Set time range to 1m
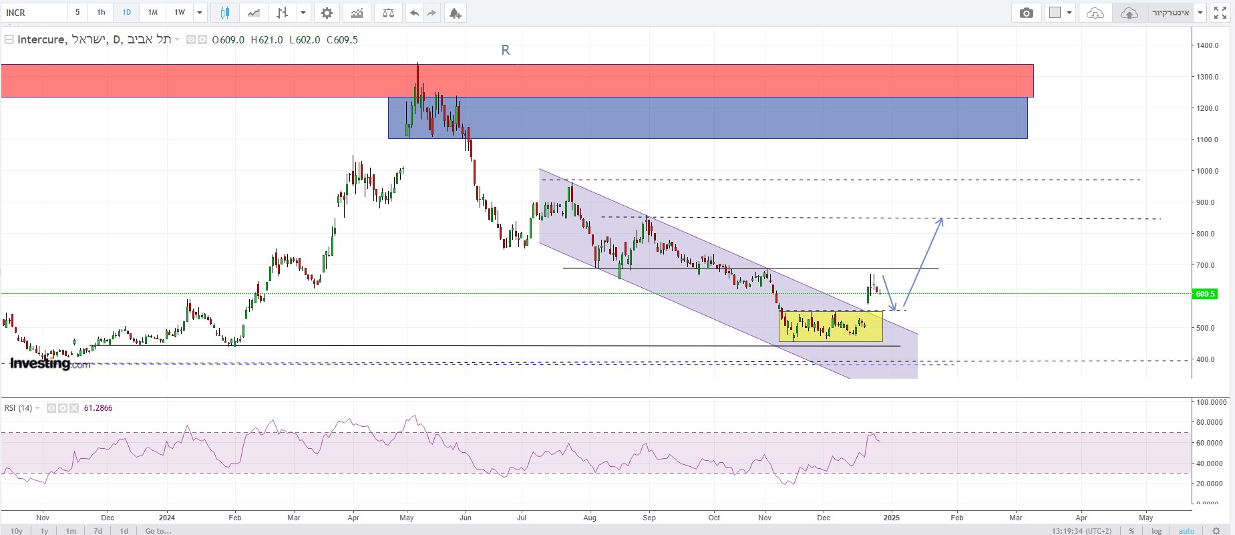Viewport: 1235px width, 535px height. pos(71,531)
